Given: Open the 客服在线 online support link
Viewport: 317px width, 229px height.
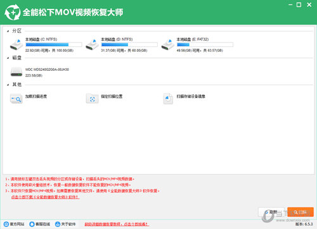Looking at the screenshot, I should 42,224.
